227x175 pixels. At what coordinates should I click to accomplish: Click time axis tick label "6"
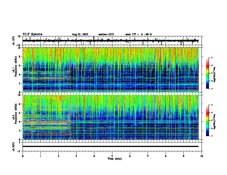tap(130, 156)
